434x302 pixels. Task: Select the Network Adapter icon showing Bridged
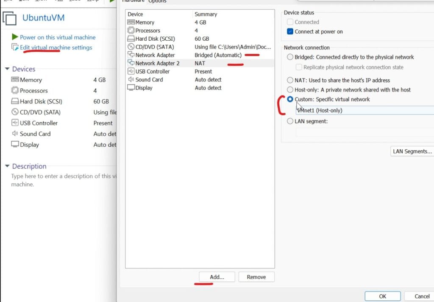(131, 55)
